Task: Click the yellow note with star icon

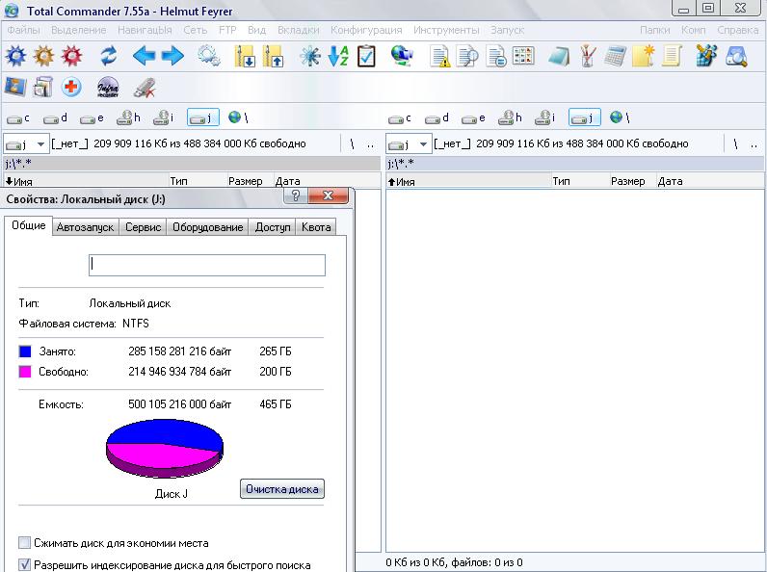Action: click(x=644, y=56)
